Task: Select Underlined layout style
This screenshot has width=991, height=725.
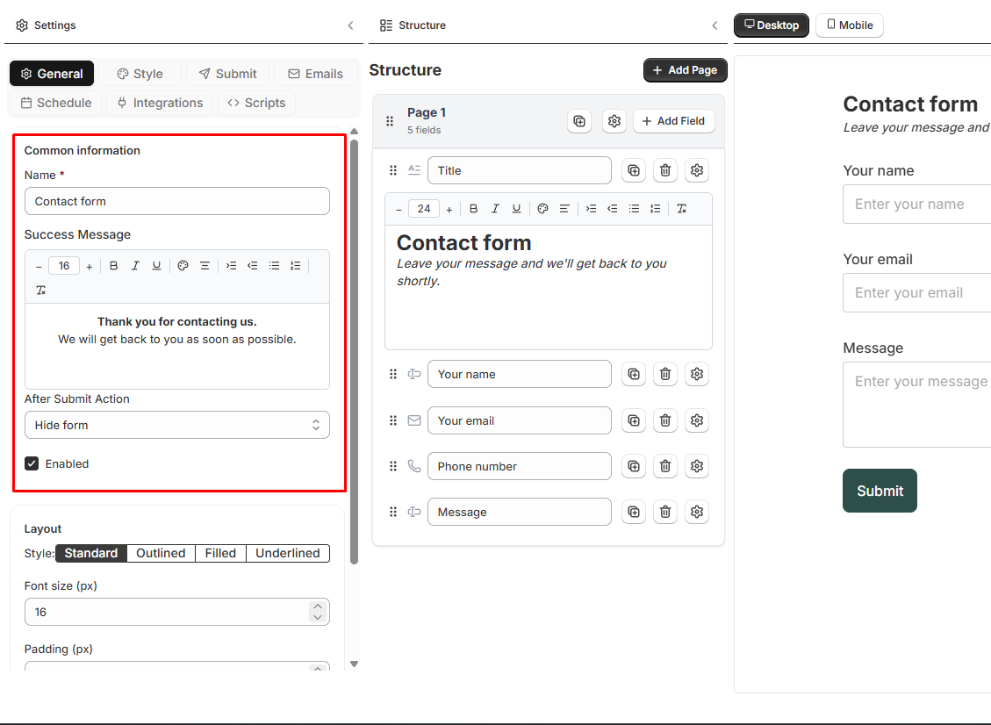Action: 288,554
